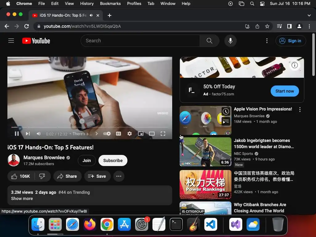
Task: Open the Bookmarks menu
Action: click(x=110, y=4)
